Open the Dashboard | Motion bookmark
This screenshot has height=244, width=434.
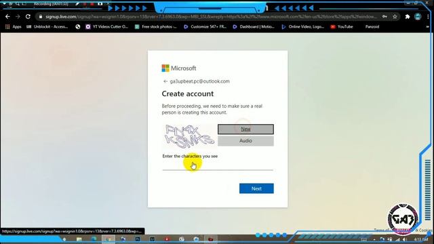(x=254, y=27)
